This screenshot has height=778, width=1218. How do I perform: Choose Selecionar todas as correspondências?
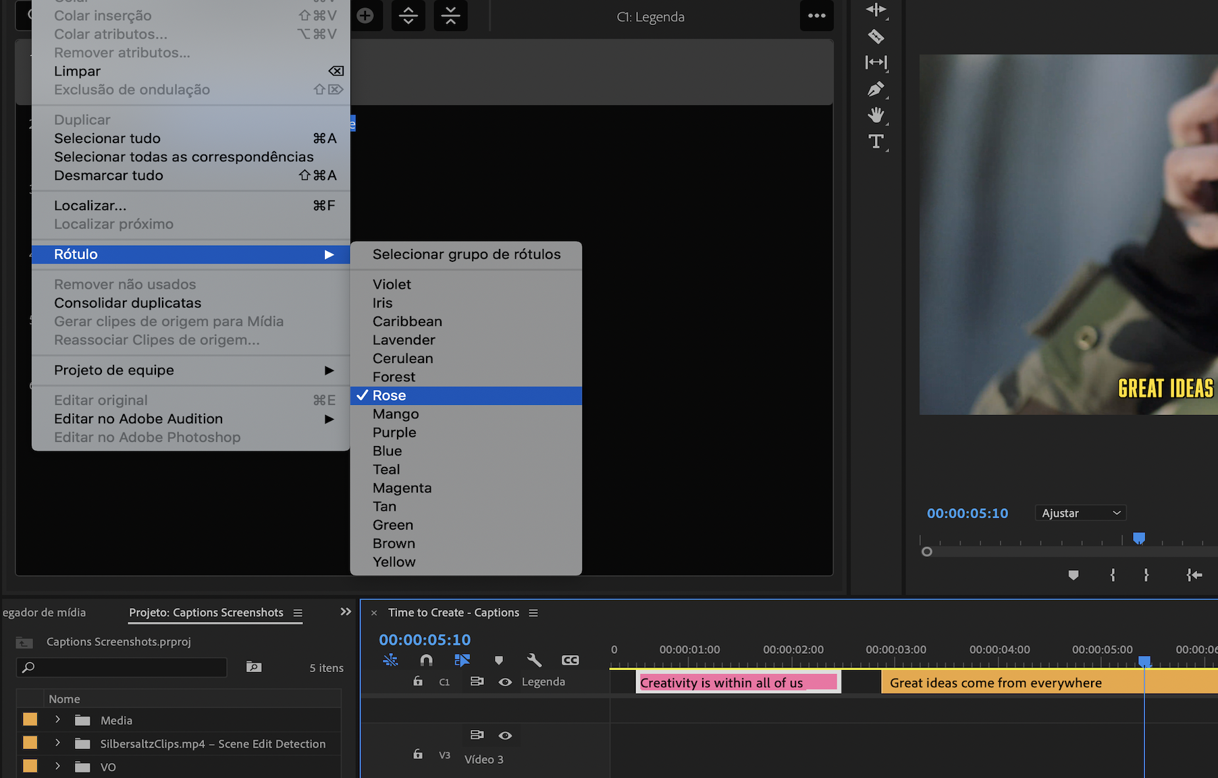(x=191, y=157)
